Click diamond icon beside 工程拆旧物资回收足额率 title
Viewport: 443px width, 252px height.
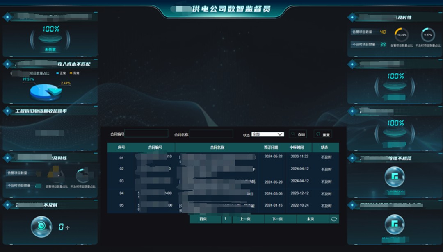tap(7, 111)
